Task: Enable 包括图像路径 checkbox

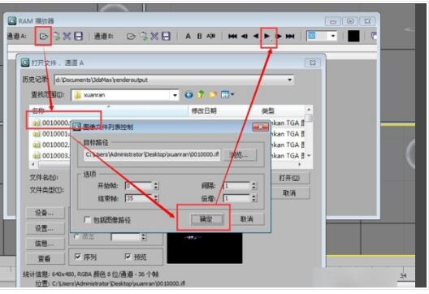Action: pos(87,219)
